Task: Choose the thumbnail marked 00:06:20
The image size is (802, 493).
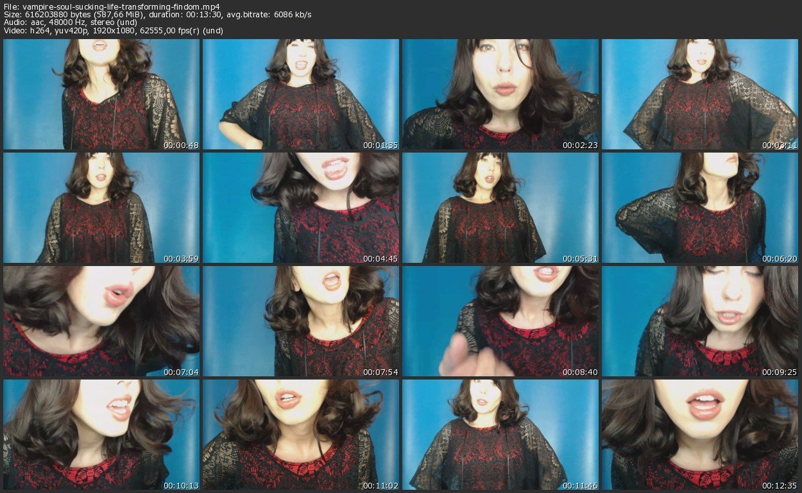Action: pyautogui.click(x=700, y=208)
